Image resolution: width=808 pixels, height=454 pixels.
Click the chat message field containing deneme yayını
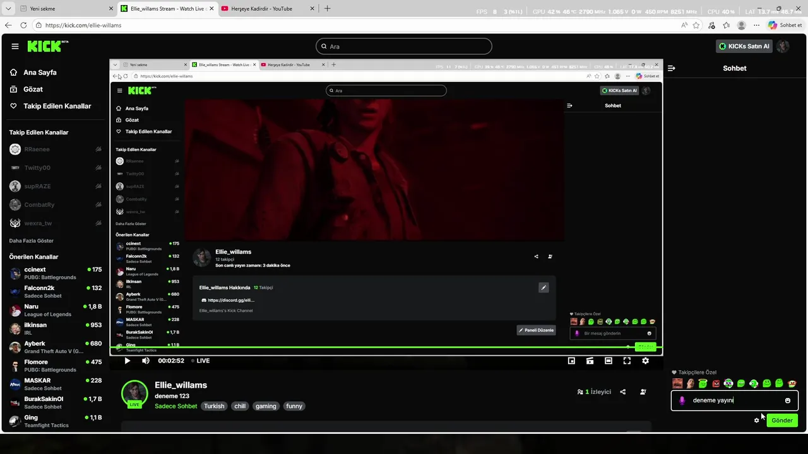734,400
